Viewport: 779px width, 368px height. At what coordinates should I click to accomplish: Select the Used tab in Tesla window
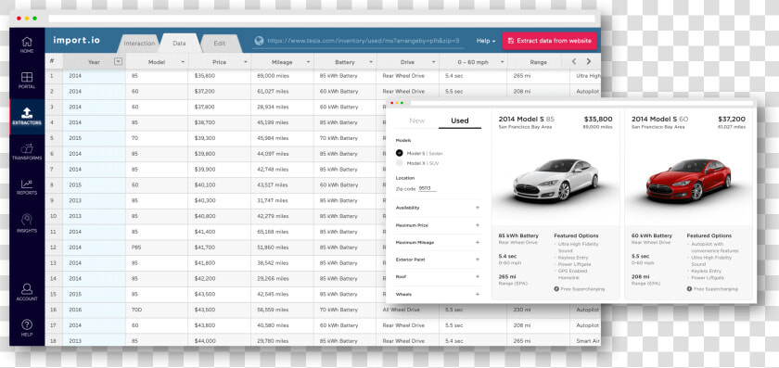460,121
